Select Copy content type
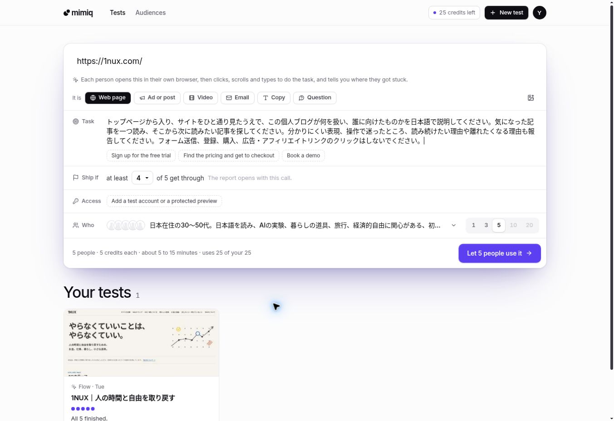Screen dimensions: 614x421 pos(274,98)
